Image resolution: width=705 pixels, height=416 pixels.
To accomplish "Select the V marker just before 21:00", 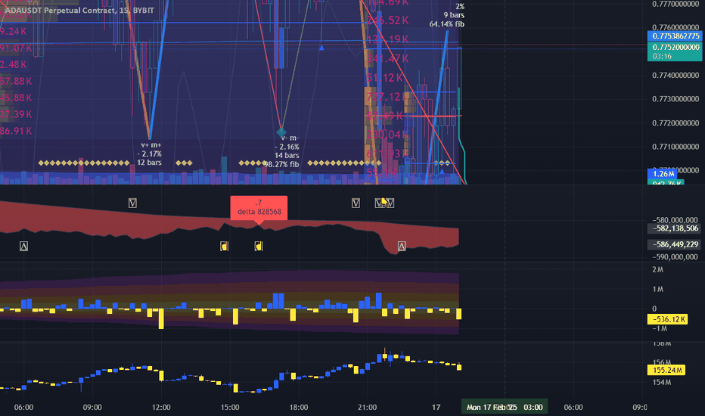I will (x=356, y=203).
